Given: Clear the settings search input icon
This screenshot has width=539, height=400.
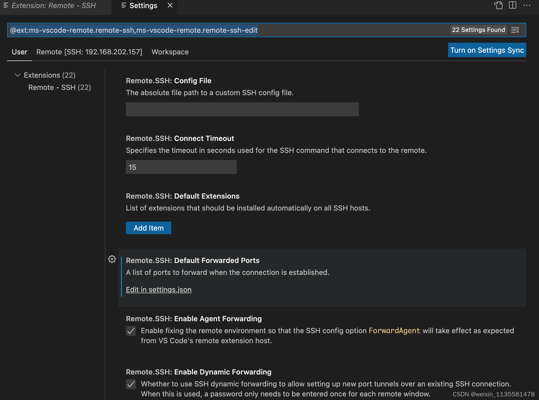Looking at the screenshot, I should coord(515,30).
